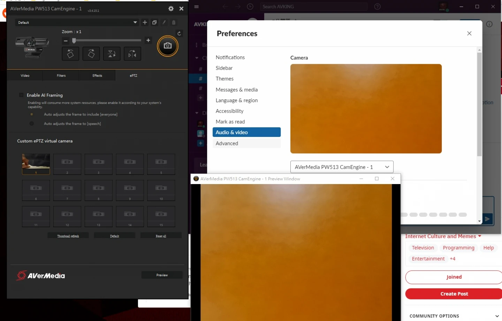Viewport: 502px width, 321px height.
Task: Open the Entertainment topic tag
Action: pos(428,259)
